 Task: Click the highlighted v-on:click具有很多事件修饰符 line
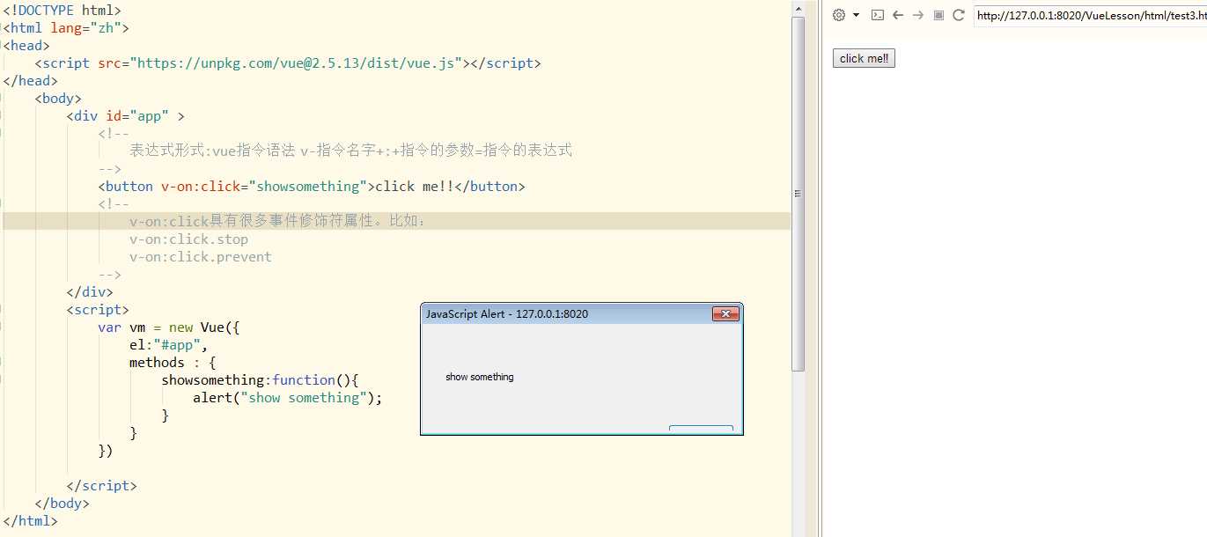coord(396,221)
